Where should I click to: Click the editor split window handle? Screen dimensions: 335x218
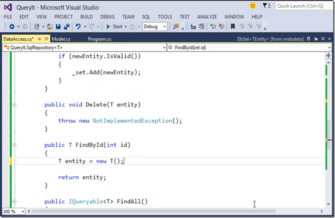coord(328,55)
